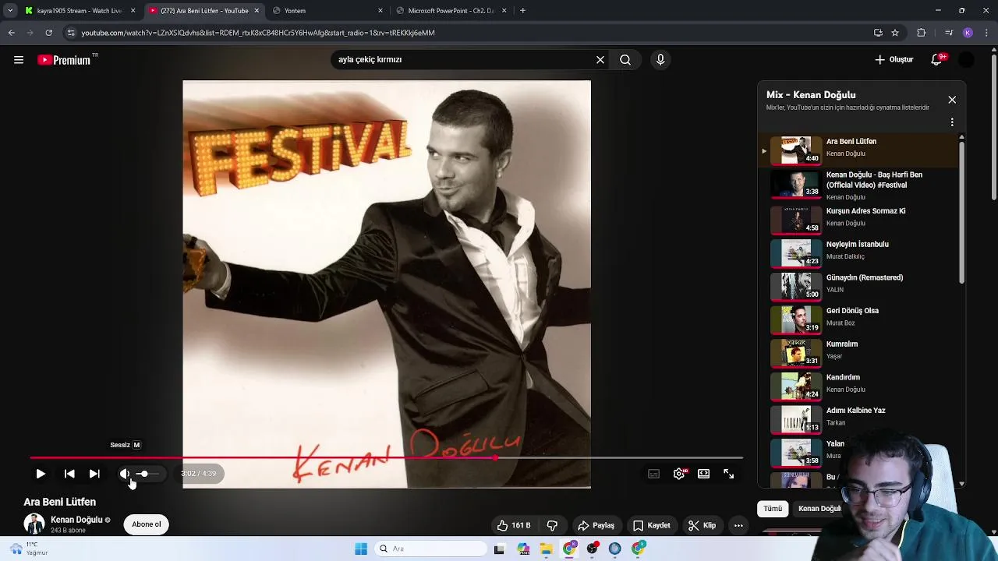Open Chrome three-dot menu
Viewport: 998px width, 561px height.
coord(987,33)
